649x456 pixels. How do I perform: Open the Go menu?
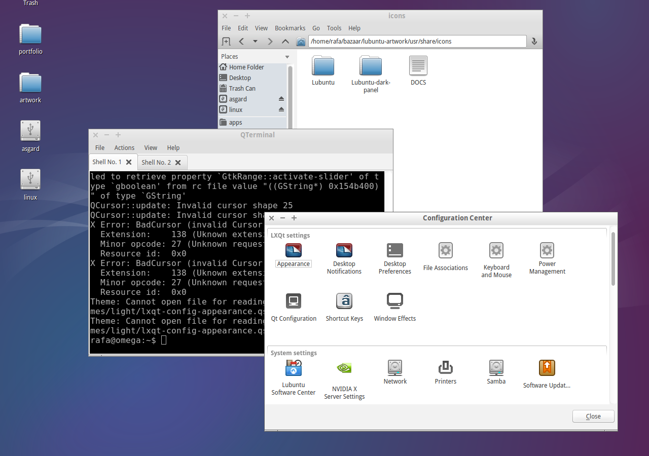(x=316, y=28)
